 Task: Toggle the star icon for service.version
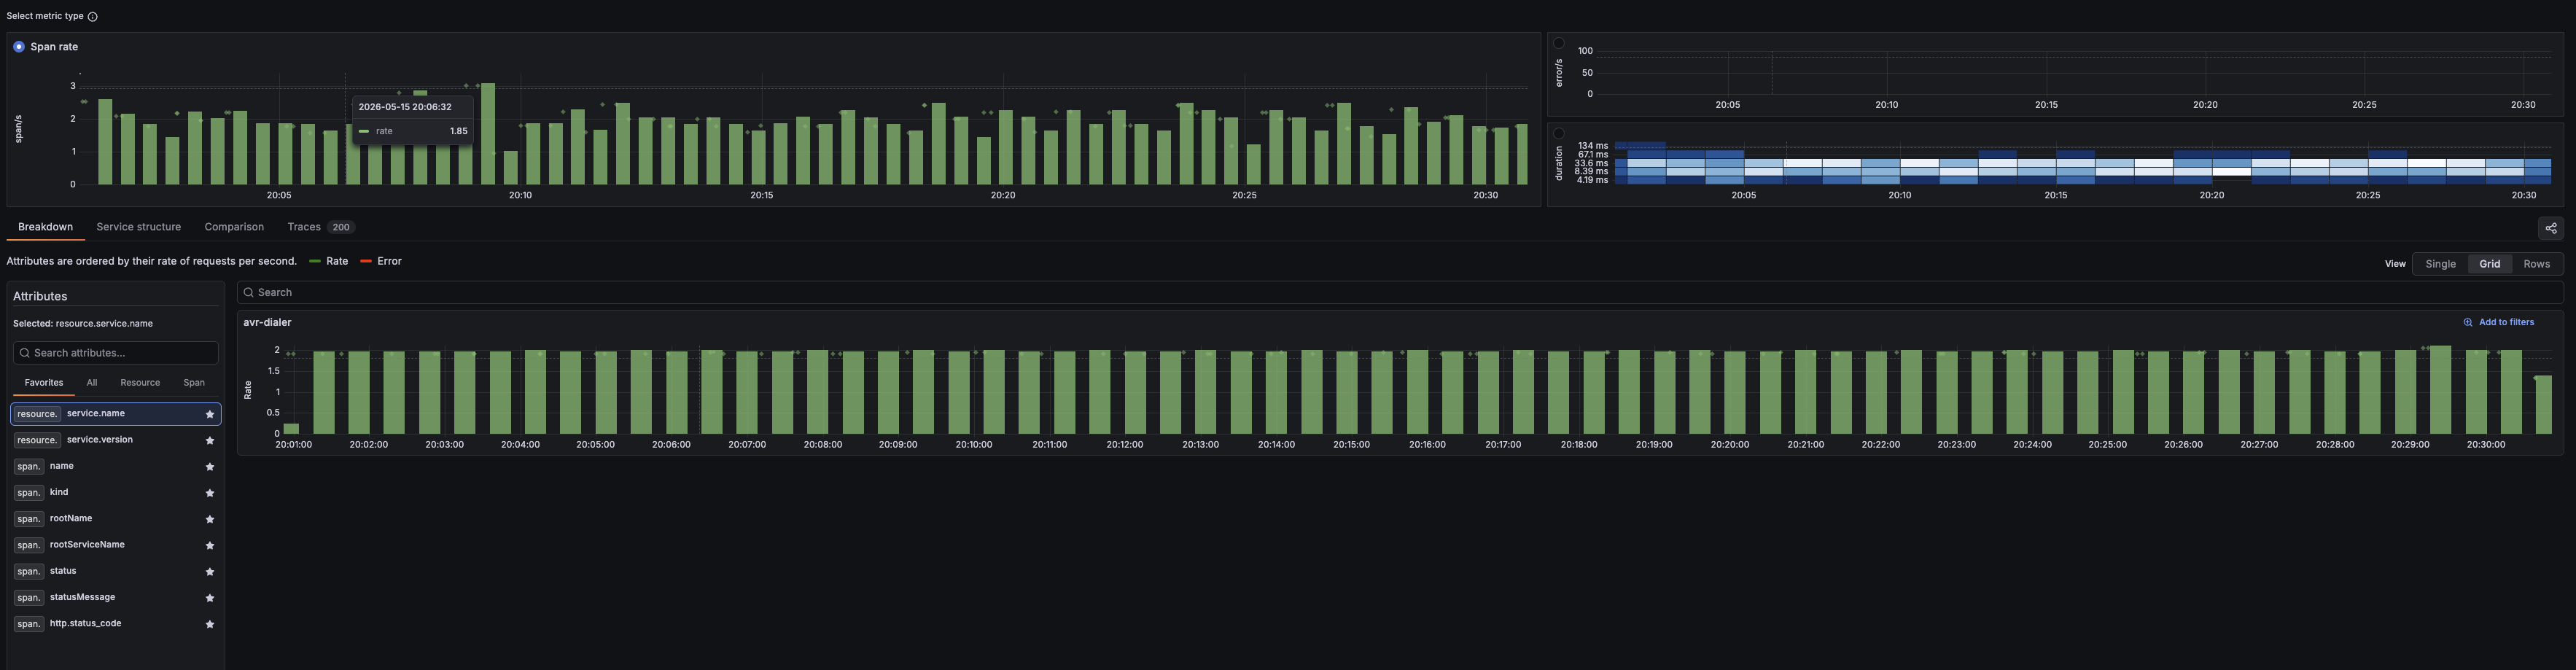(x=210, y=440)
